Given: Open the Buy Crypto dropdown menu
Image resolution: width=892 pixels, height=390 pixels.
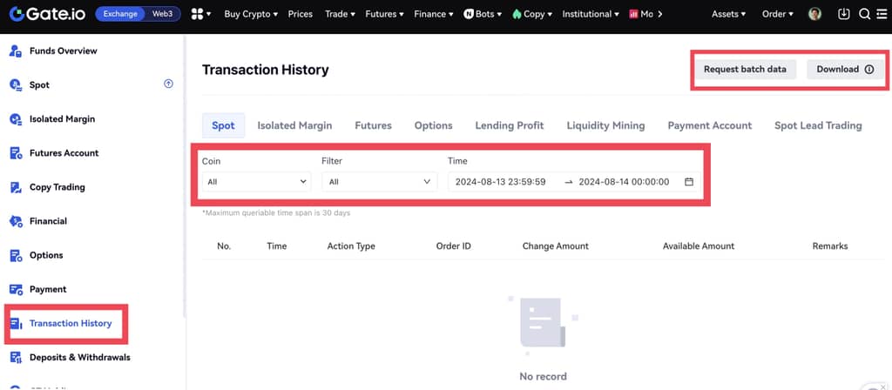Looking at the screenshot, I should coord(251,14).
